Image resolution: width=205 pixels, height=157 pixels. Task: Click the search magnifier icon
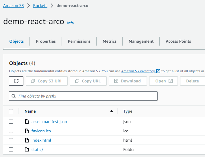(14, 96)
